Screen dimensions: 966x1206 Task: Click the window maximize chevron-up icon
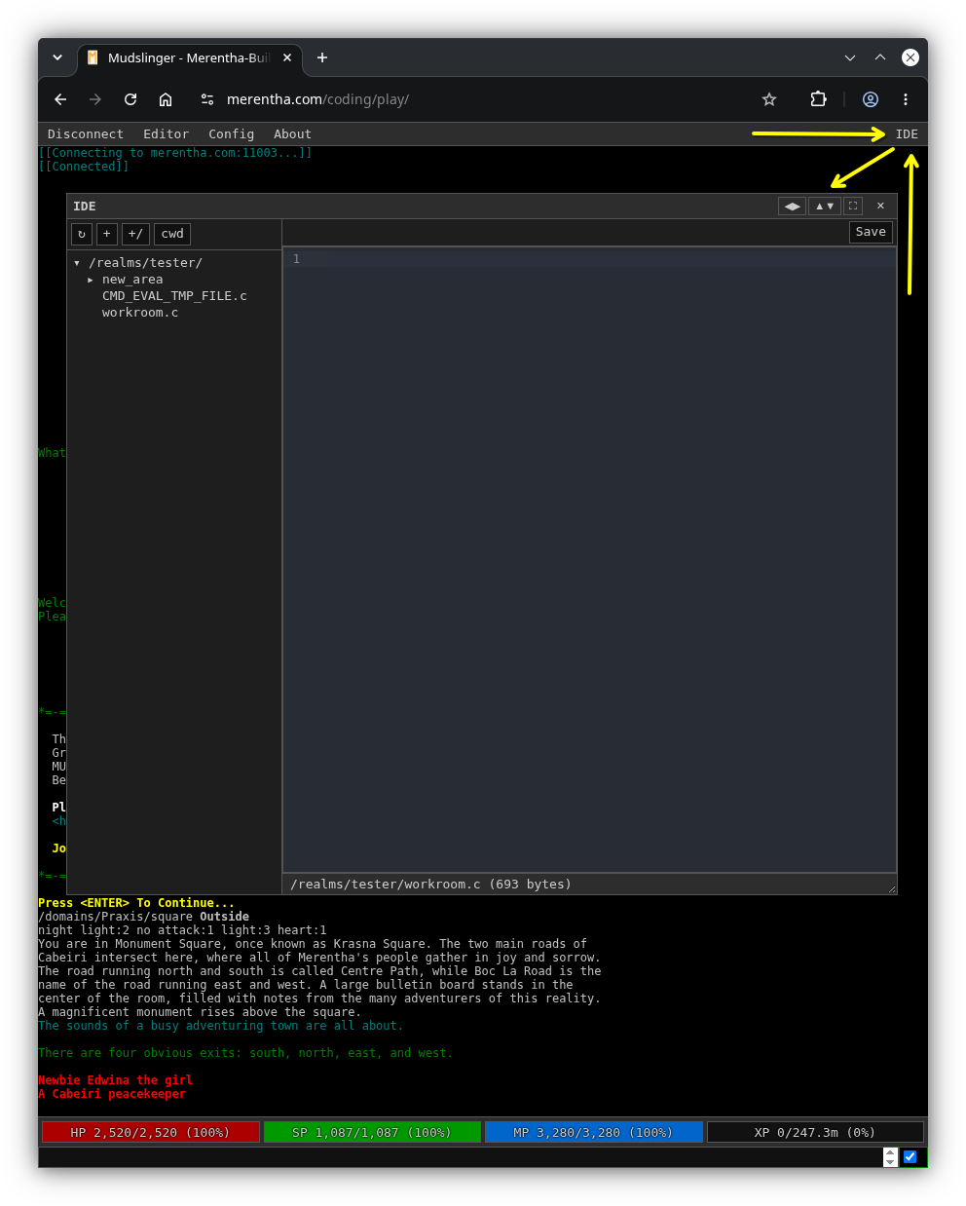coord(880,57)
